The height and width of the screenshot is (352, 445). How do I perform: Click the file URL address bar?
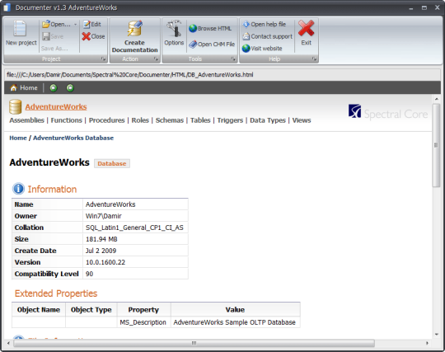(x=222, y=75)
